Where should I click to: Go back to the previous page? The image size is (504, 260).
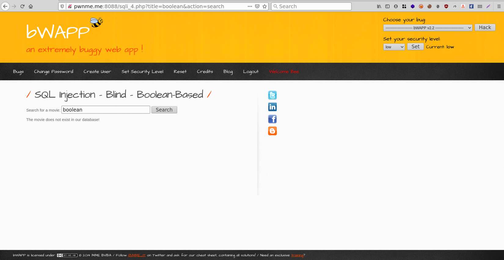coord(5,6)
